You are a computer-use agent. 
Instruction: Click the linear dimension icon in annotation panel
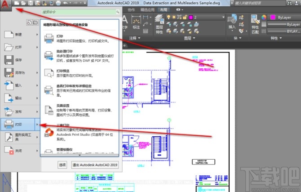tap(146, 18)
